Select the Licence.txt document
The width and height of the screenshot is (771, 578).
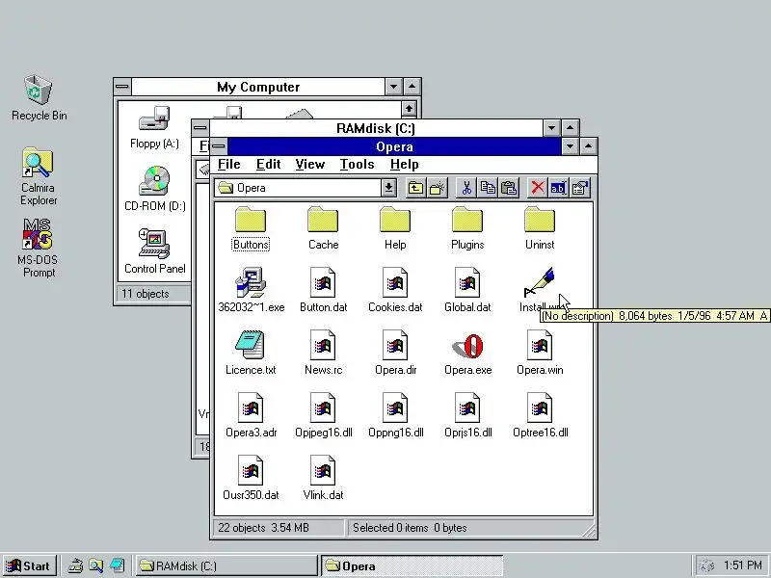point(251,353)
